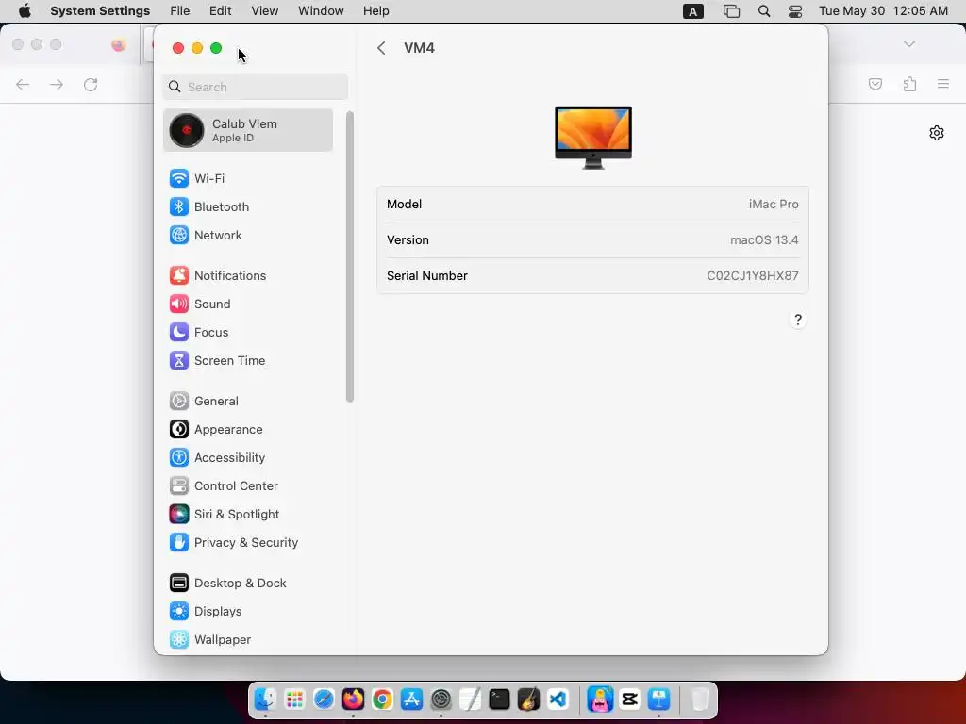Open TextEdit from the Dock

coord(470,699)
